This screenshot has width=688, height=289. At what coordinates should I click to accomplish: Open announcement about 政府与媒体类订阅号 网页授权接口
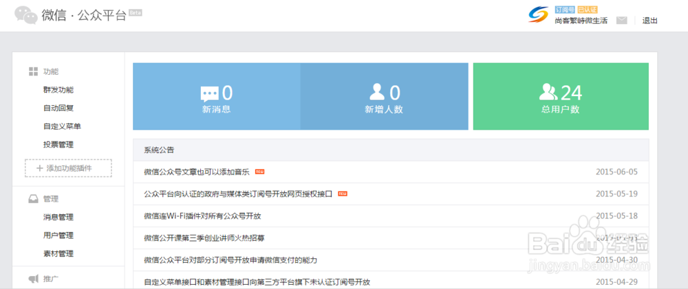(238, 194)
